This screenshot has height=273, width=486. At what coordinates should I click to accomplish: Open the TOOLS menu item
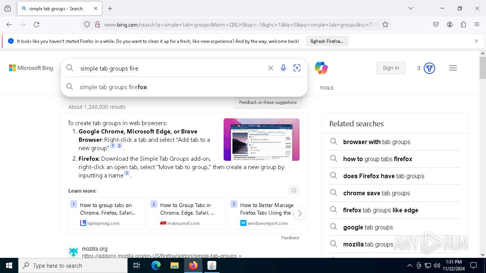[326, 88]
